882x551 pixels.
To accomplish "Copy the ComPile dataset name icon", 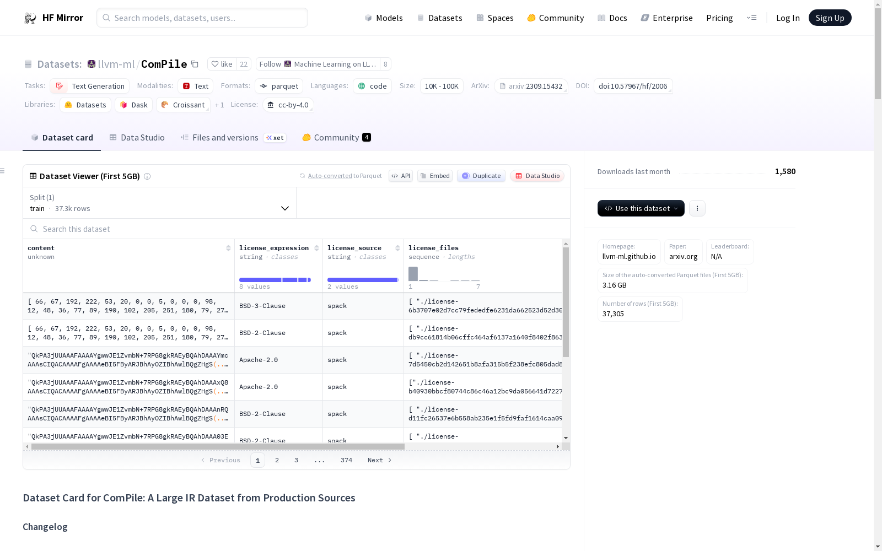I will 195,64.
